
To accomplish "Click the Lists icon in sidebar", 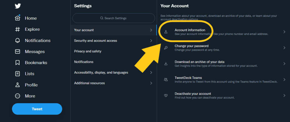I will tap(18, 74).
